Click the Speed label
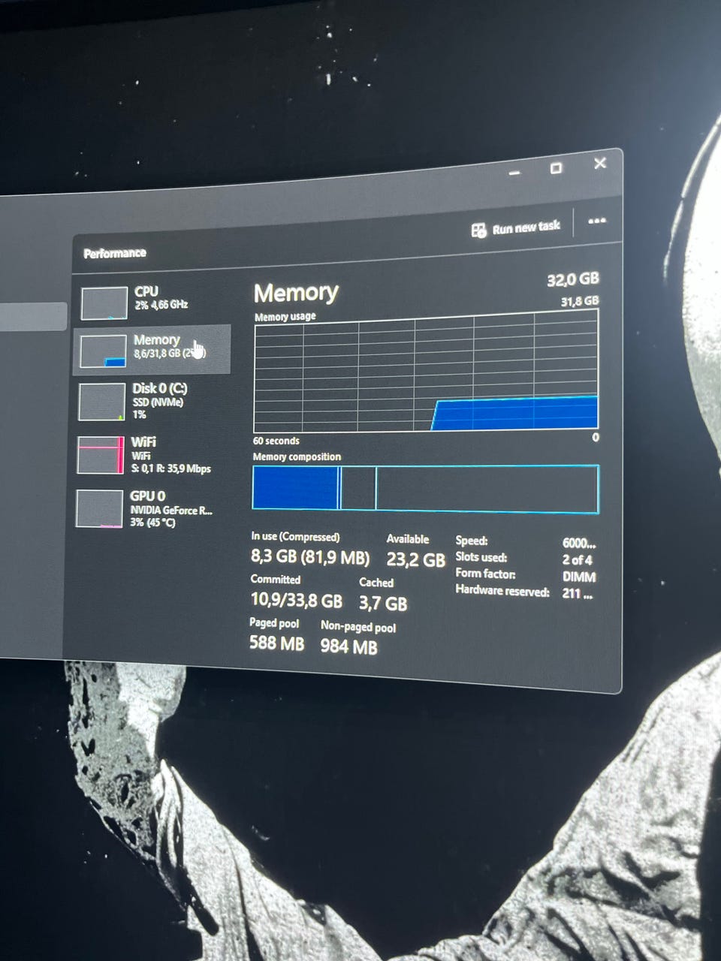The width and height of the screenshot is (721, 961). click(472, 541)
